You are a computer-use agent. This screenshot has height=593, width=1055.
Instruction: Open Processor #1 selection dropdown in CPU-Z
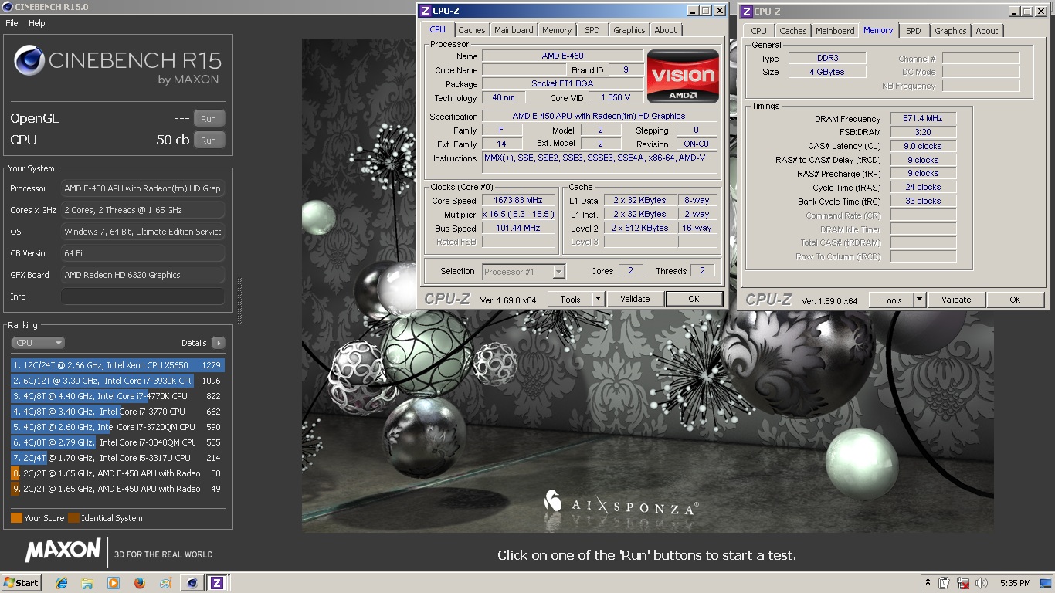tap(558, 272)
